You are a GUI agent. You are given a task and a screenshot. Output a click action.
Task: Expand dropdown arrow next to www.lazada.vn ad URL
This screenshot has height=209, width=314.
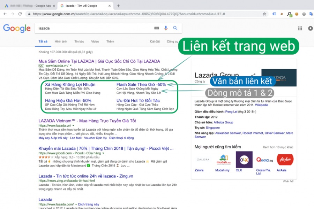[x=71, y=65]
